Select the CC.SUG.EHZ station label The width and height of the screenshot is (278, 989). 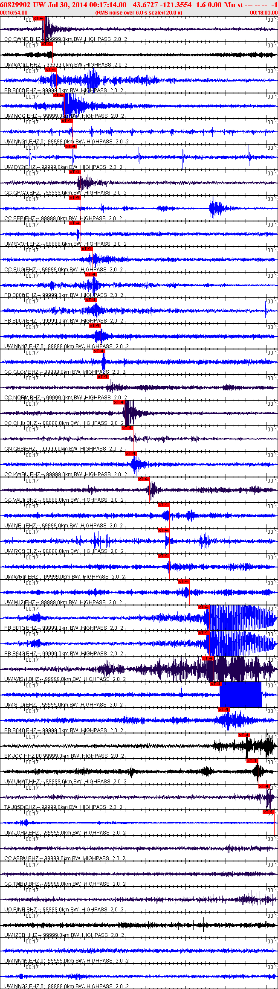coord(20,270)
